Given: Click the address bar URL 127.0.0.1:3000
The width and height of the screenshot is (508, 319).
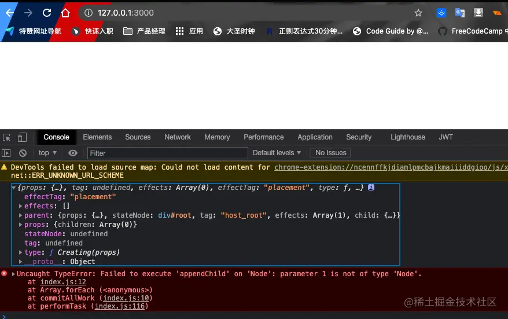Looking at the screenshot, I should (126, 13).
